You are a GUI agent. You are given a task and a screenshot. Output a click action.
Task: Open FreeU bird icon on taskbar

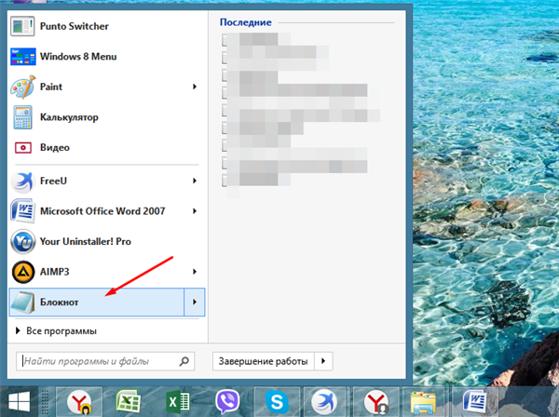coord(324,402)
